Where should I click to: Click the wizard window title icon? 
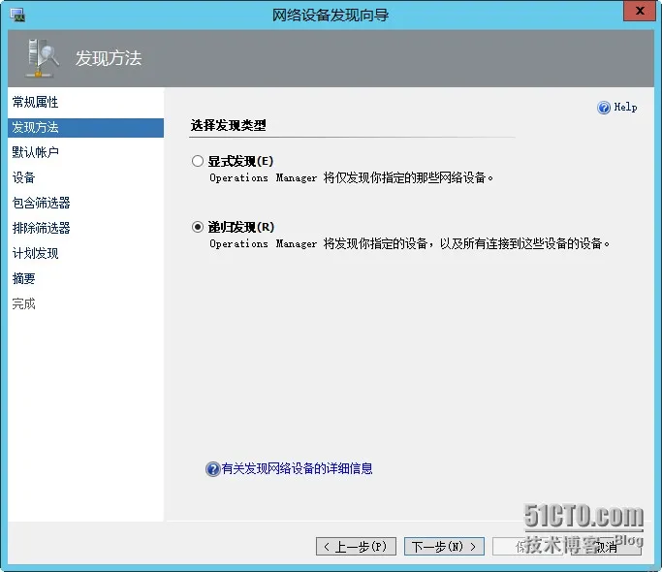pos(17,15)
